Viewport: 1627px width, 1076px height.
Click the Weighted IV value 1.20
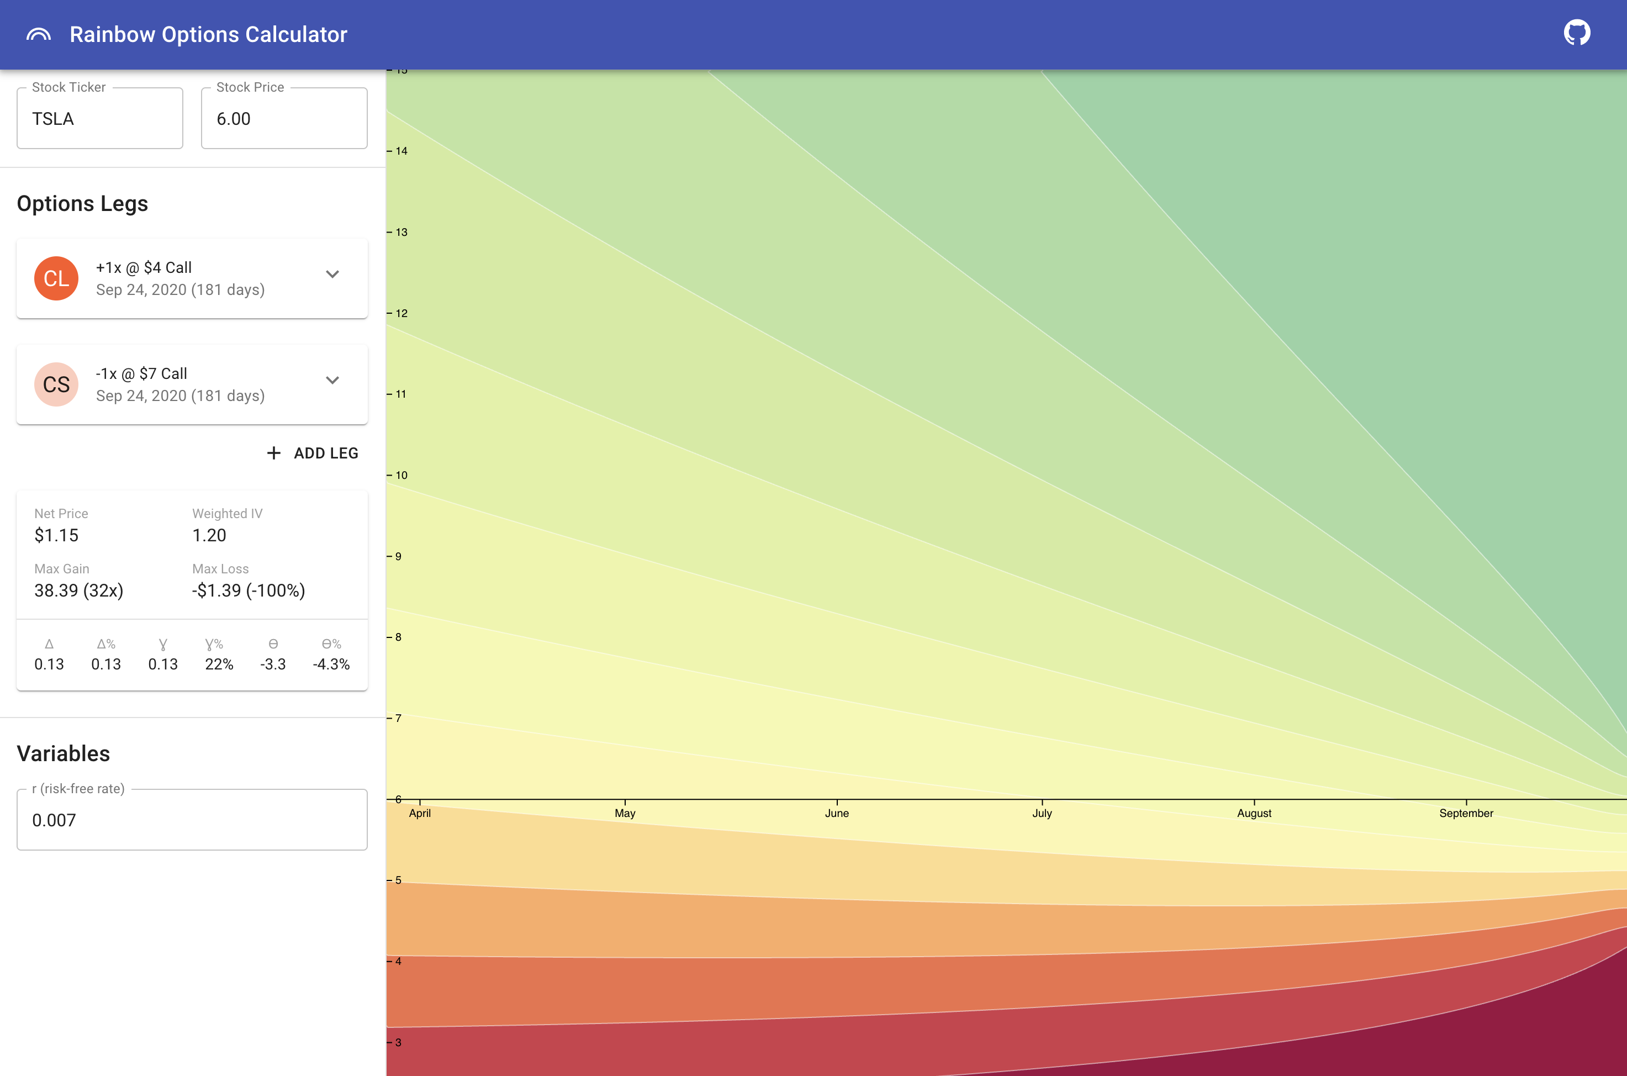tap(209, 535)
